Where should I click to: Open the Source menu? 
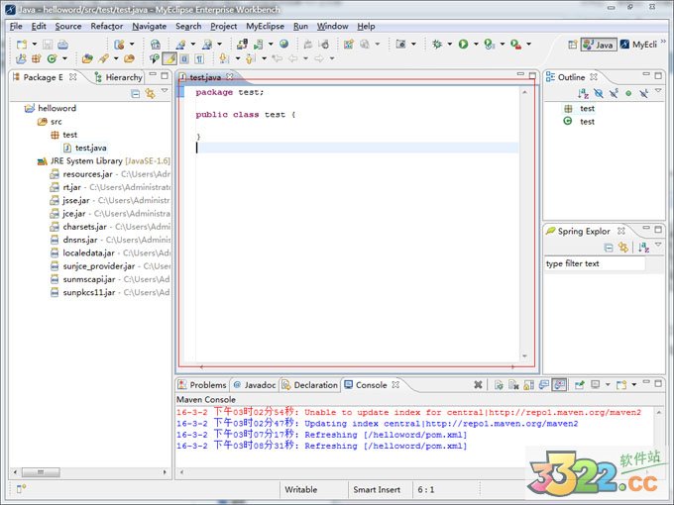pyautogui.click(x=68, y=26)
